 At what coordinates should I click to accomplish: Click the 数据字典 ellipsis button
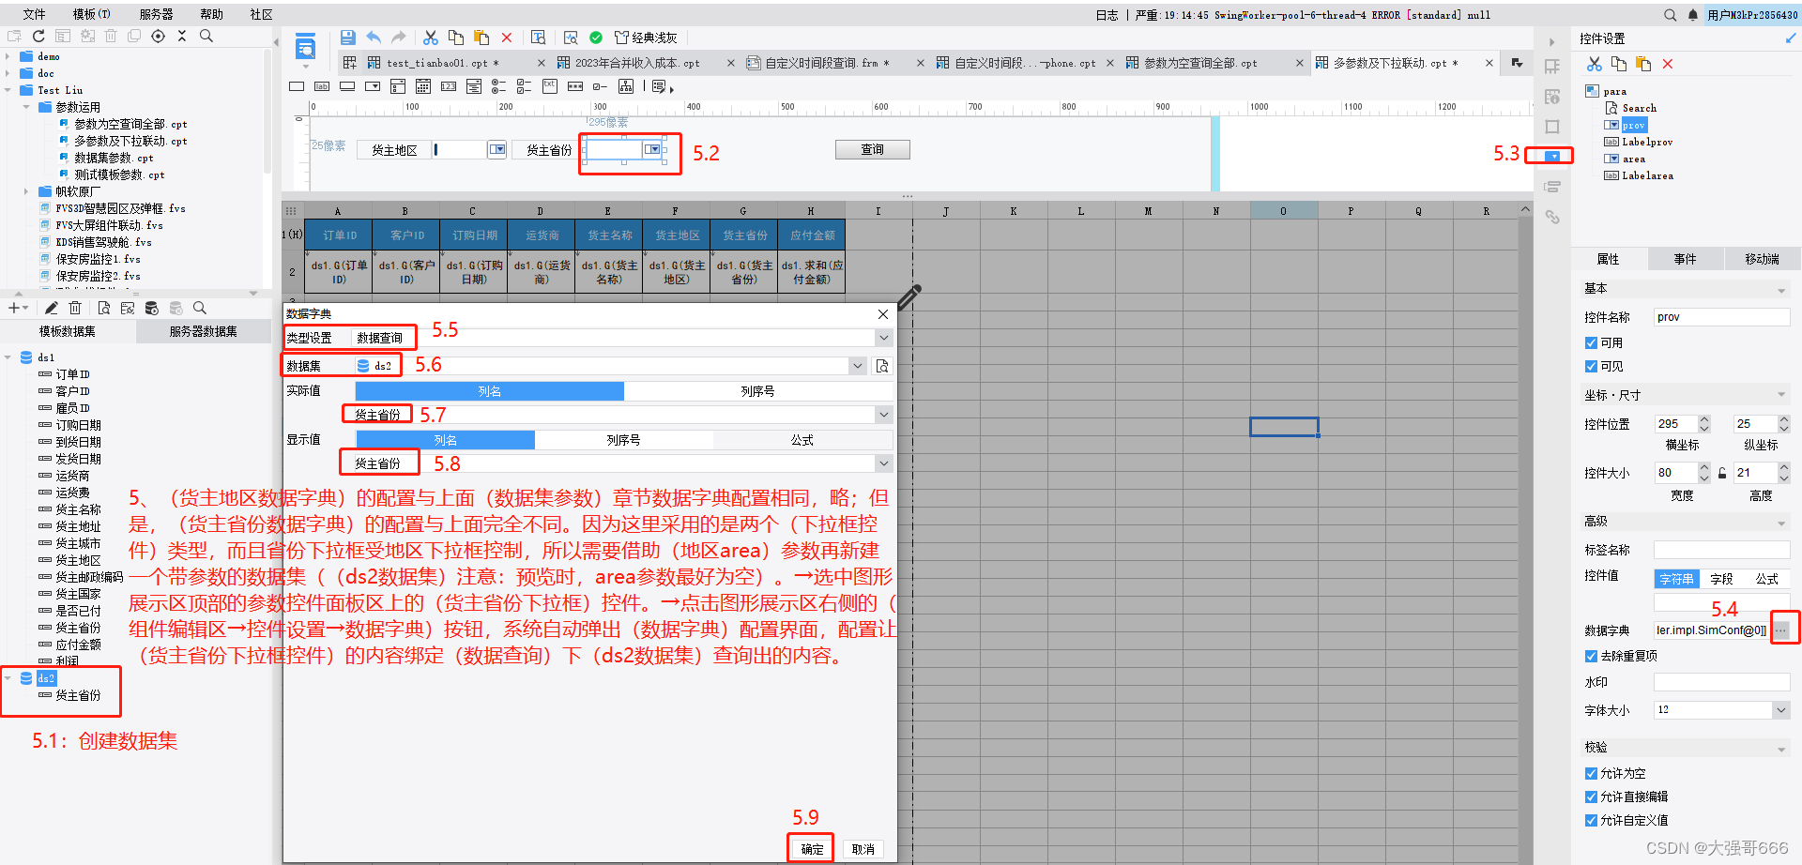point(1780,630)
